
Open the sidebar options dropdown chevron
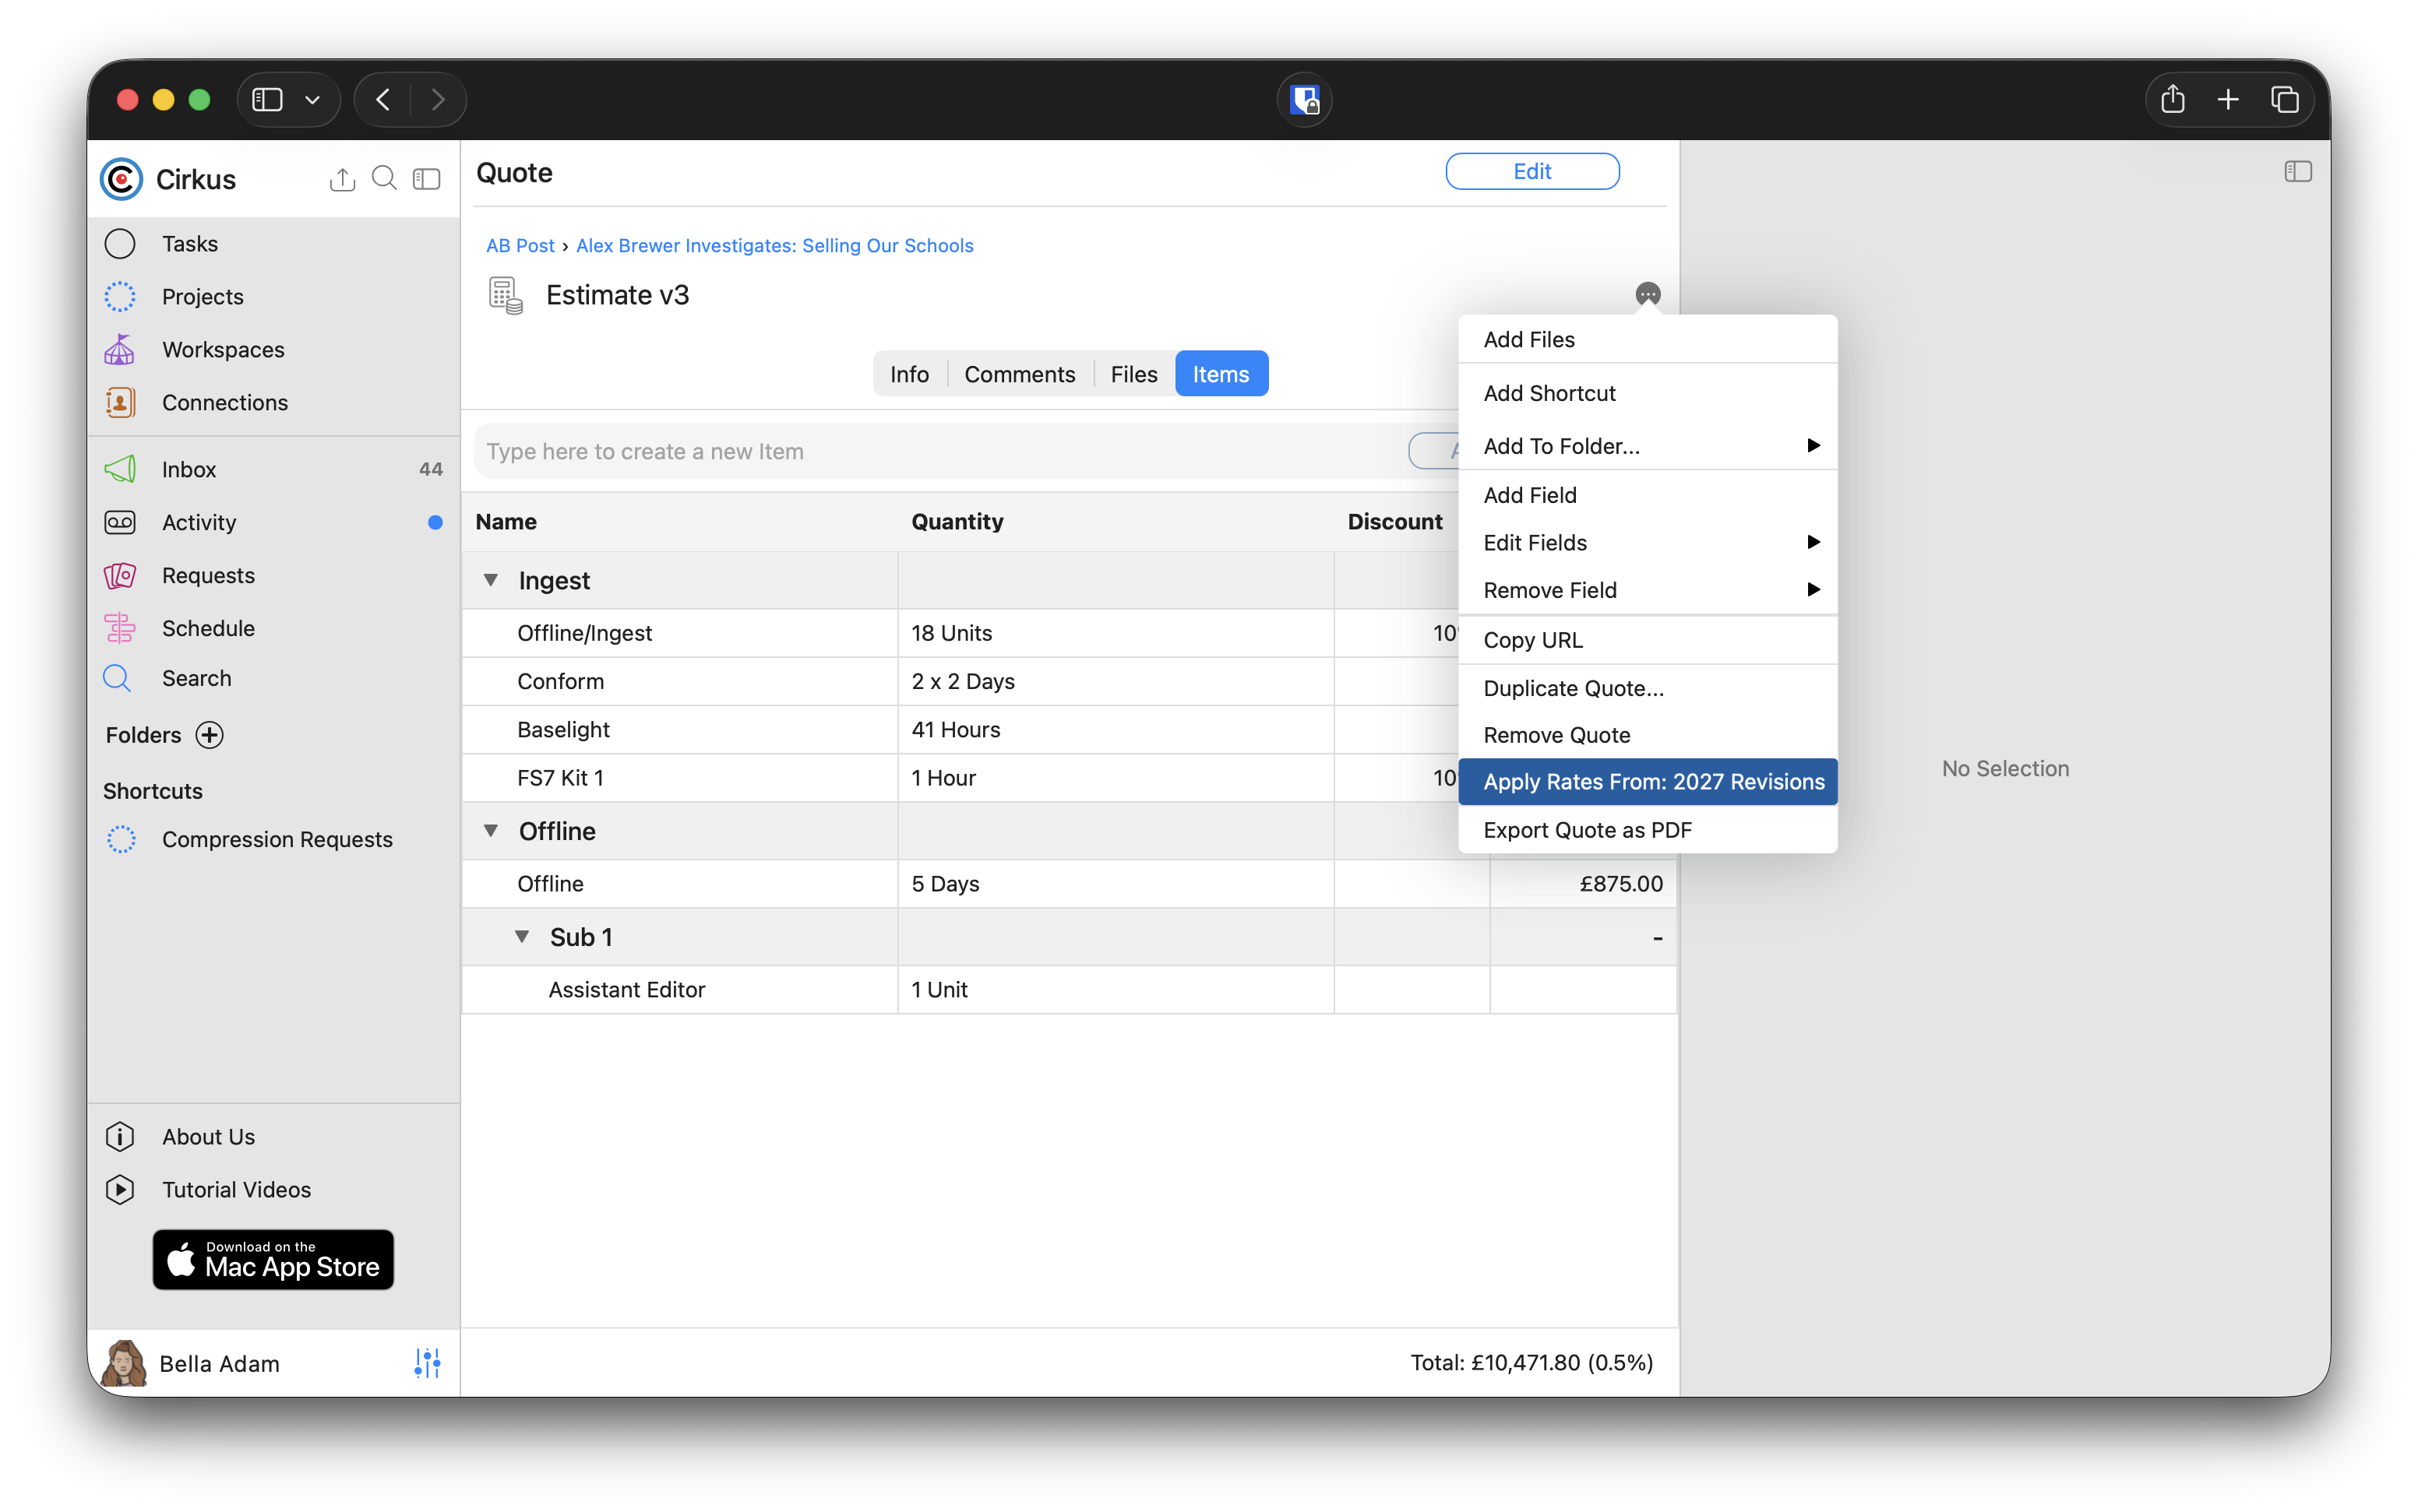tap(312, 100)
